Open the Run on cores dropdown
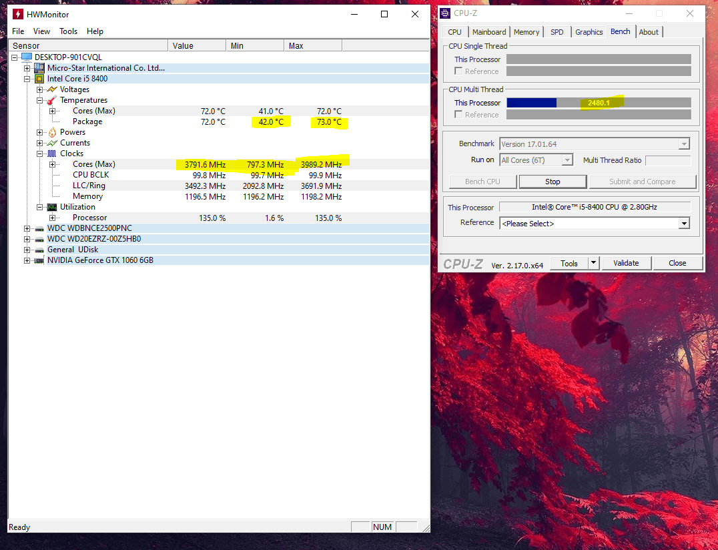Screen dimensions: 718x550 (x=567, y=160)
